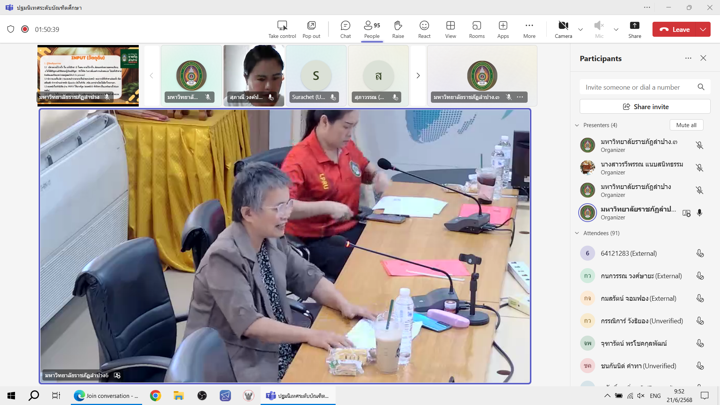Toggle mic of นางสาวรวีพรรณ แนบสนิทธรรม
The image size is (720, 405).
(x=699, y=168)
